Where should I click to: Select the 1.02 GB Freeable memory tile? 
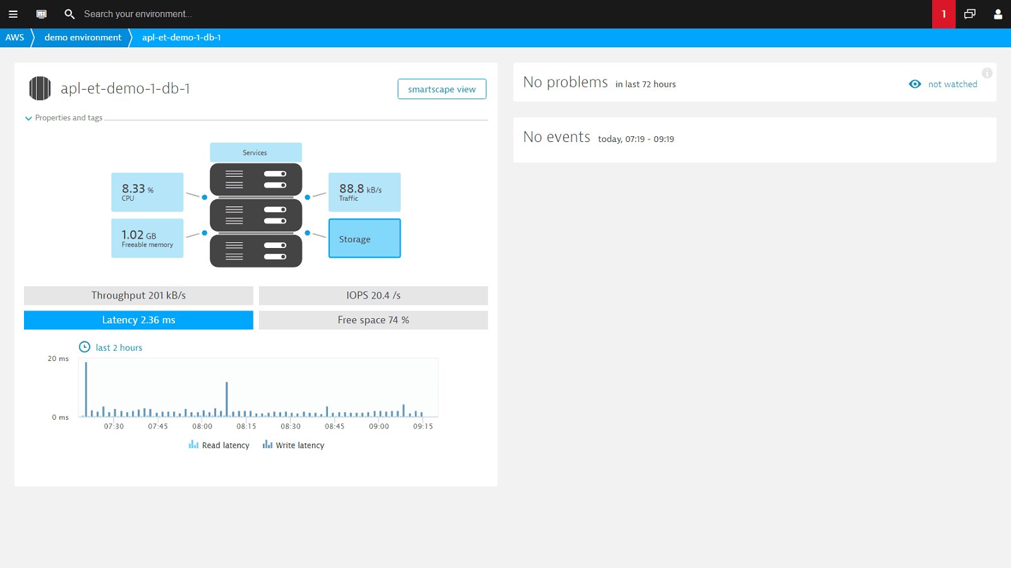[147, 238]
